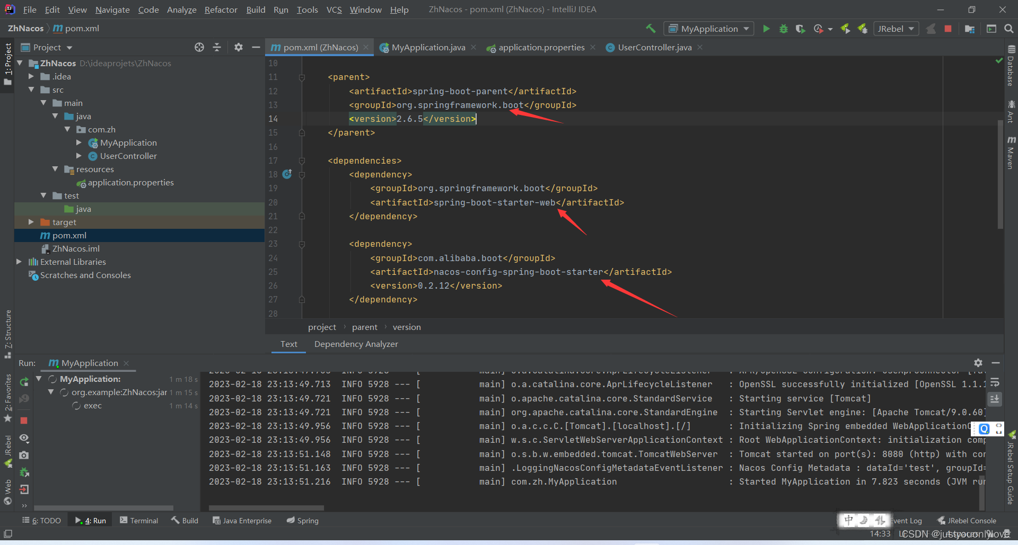Open Project Structure icon in toolbar

970,29
